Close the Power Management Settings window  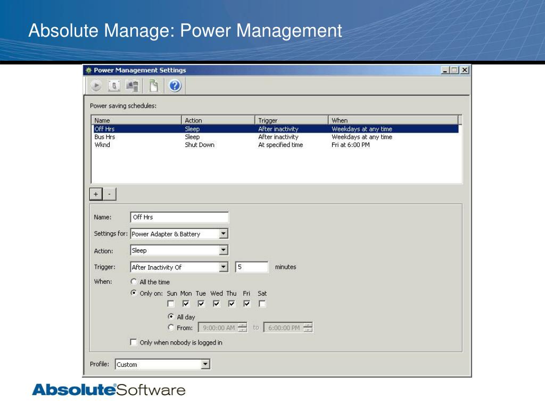pos(464,70)
